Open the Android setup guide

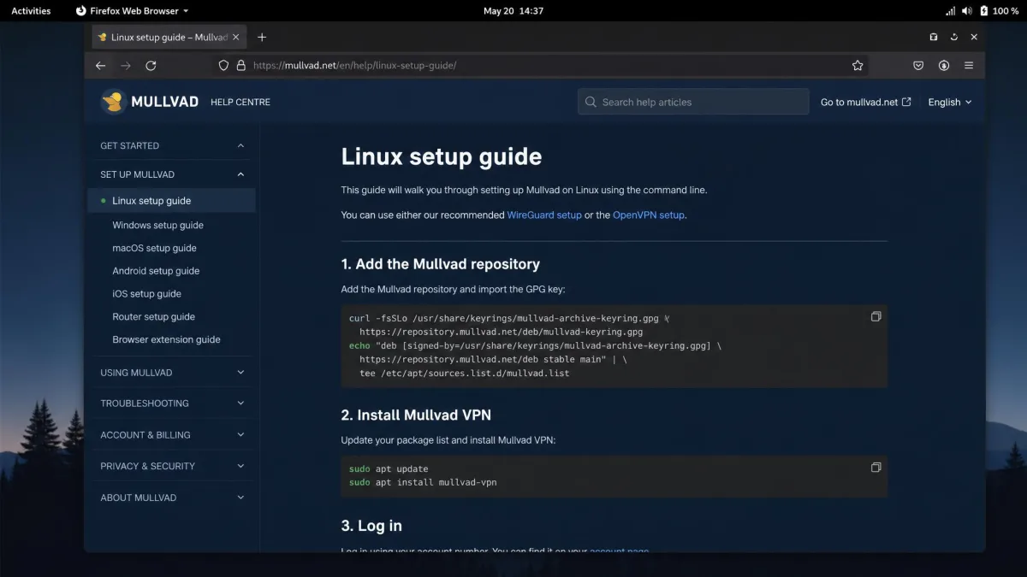(156, 271)
